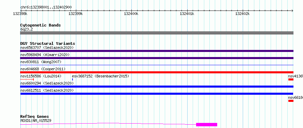The width and height of the screenshot is (303, 128).
Task: Click the 132402k ruler tick label
Action: 242,14
